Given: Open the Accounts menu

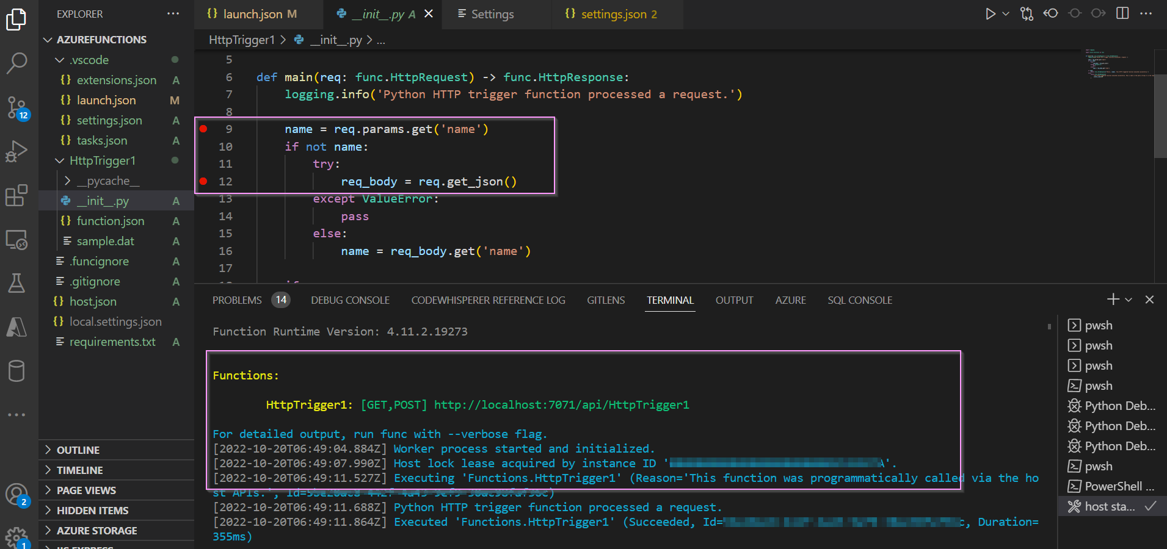Looking at the screenshot, I should coord(16,495).
